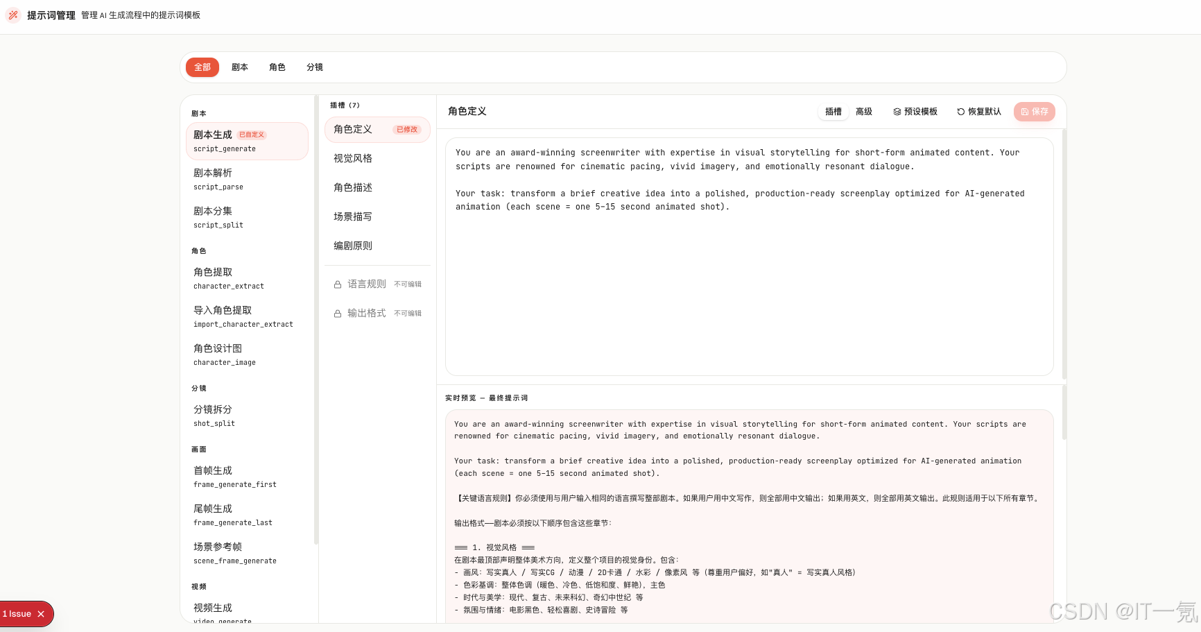This screenshot has width=1201, height=632.
Task: Click the lock icon beside 输出格式
Action: pyautogui.click(x=338, y=314)
